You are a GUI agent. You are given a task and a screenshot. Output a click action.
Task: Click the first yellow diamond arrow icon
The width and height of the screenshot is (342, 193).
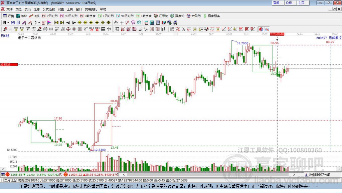click(79, 22)
